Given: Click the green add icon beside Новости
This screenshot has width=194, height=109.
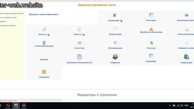Looking at the screenshot, I should coord(84,35).
